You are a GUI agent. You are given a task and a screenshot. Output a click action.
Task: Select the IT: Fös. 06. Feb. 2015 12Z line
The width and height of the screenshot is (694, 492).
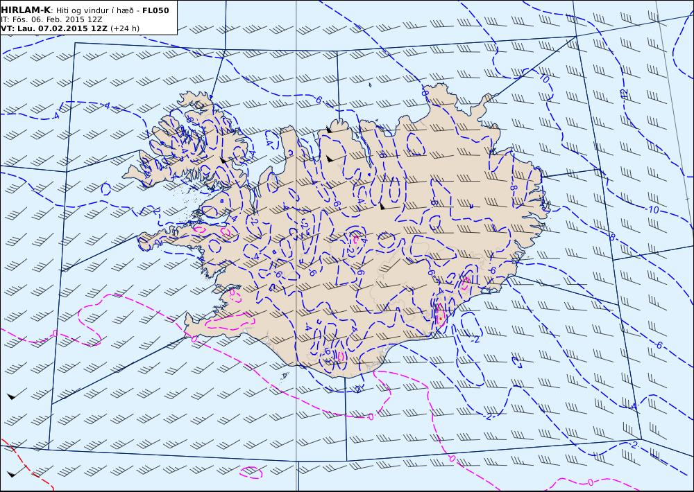tap(51, 19)
